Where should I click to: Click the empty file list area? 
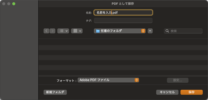123,57
